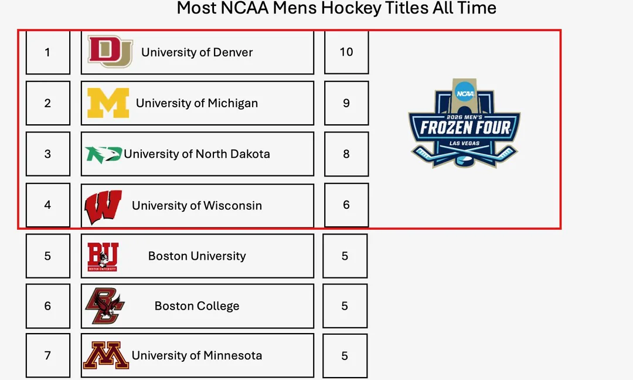Select the Boston College label
The width and height of the screenshot is (633, 380).
pyautogui.click(x=197, y=306)
